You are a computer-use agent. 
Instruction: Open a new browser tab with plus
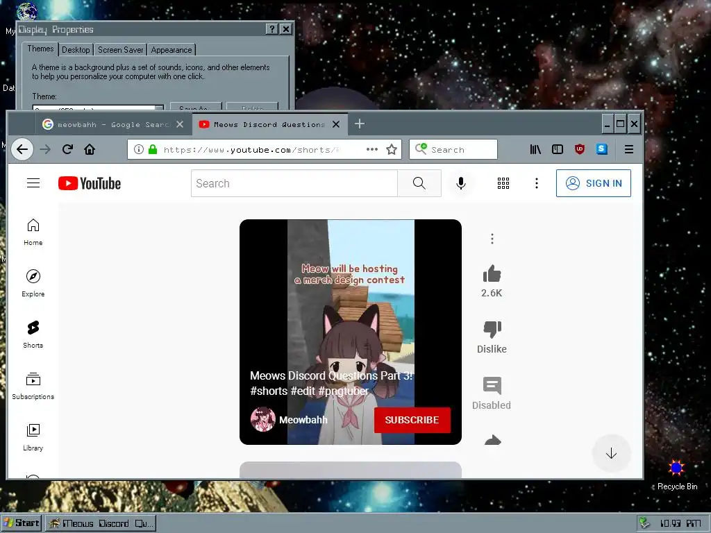click(360, 124)
